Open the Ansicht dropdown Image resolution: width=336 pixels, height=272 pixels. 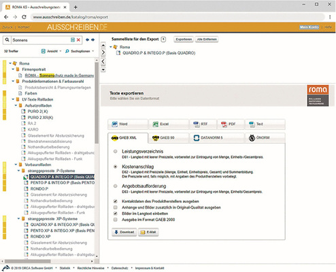click(51, 51)
